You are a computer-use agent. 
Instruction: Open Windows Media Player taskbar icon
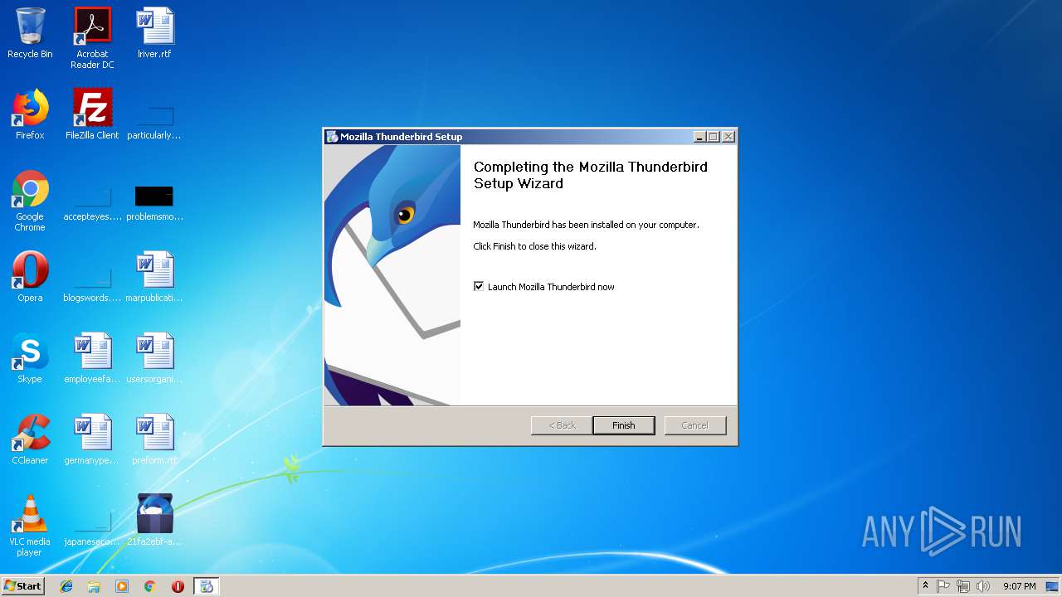[122, 586]
